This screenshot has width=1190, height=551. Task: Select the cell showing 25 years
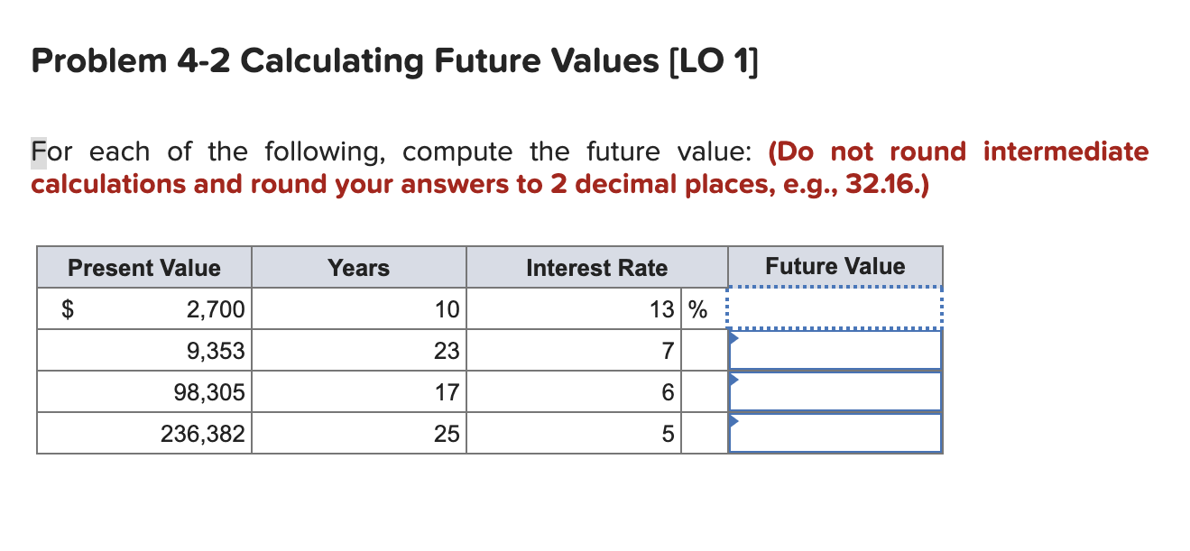(x=361, y=433)
